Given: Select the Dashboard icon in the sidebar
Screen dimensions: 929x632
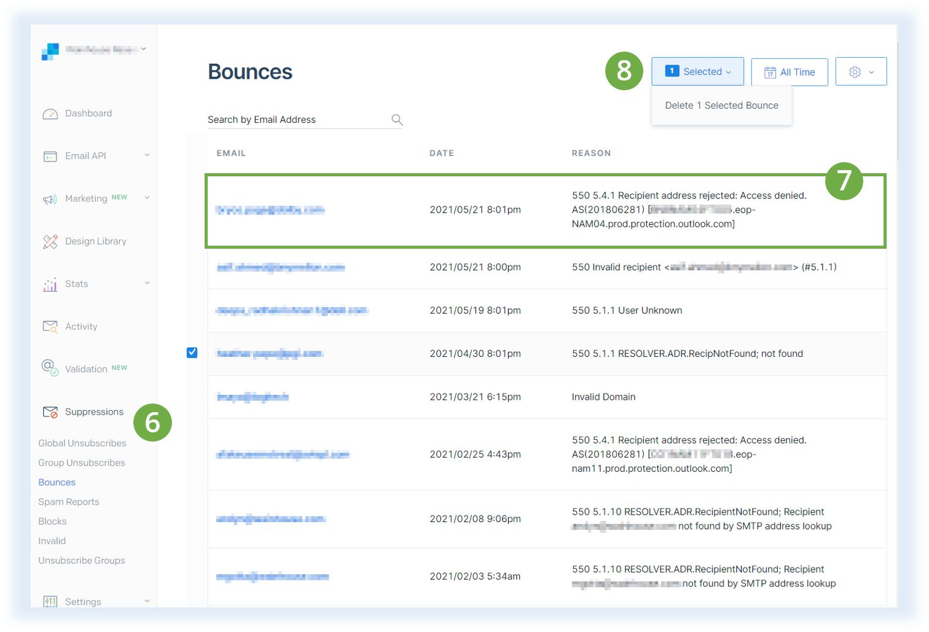Looking at the screenshot, I should [50, 113].
